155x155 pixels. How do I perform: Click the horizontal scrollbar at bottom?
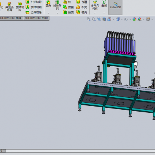click(x=80, y=151)
